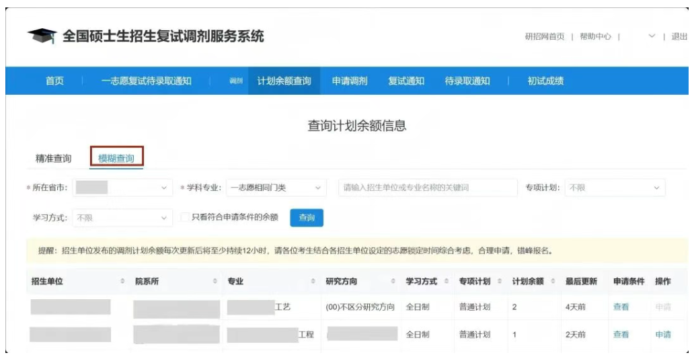Image resolution: width=694 pixels, height=357 pixels.
Task: Sort by 研究方向 column sort icon
Action: (x=393, y=281)
